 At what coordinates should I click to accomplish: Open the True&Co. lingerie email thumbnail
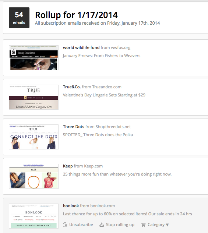pyautogui.click(x=34, y=97)
